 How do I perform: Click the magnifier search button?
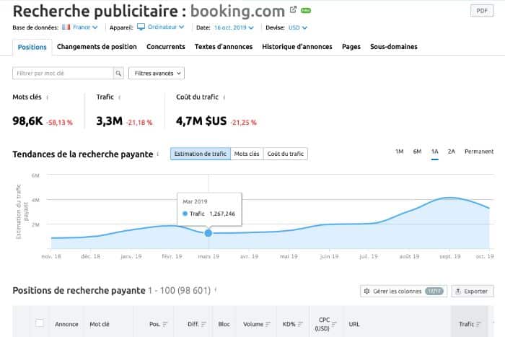pyautogui.click(x=118, y=73)
